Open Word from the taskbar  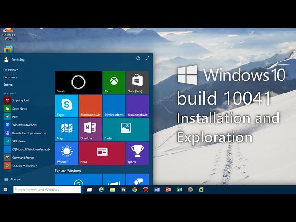(x=157, y=190)
